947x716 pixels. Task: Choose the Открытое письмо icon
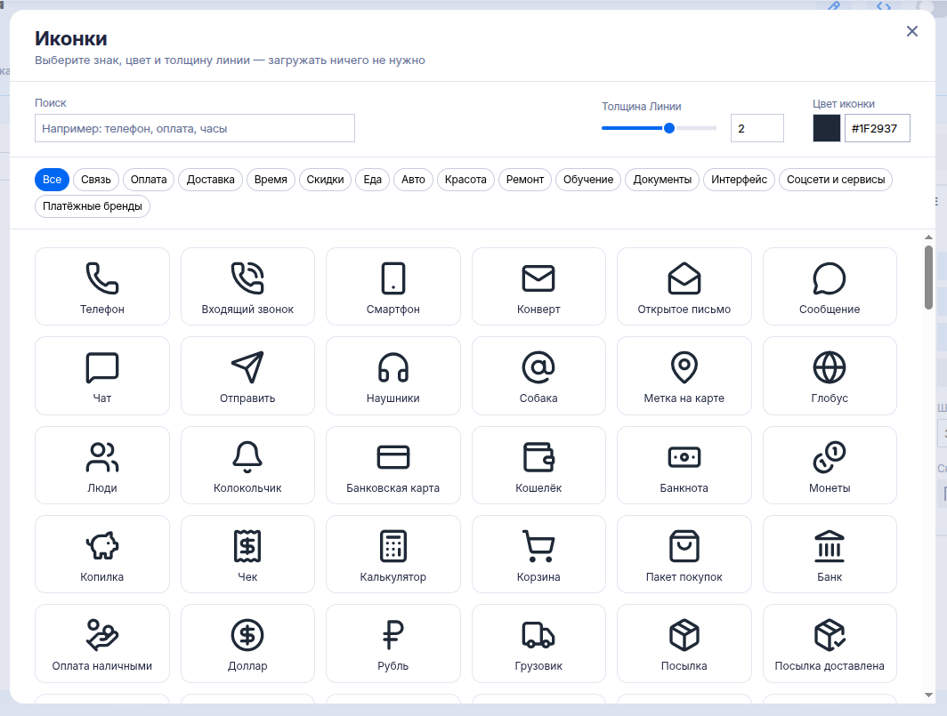point(684,286)
